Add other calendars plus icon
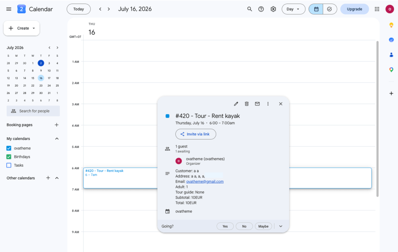This screenshot has height=252, width=398. 48,178
